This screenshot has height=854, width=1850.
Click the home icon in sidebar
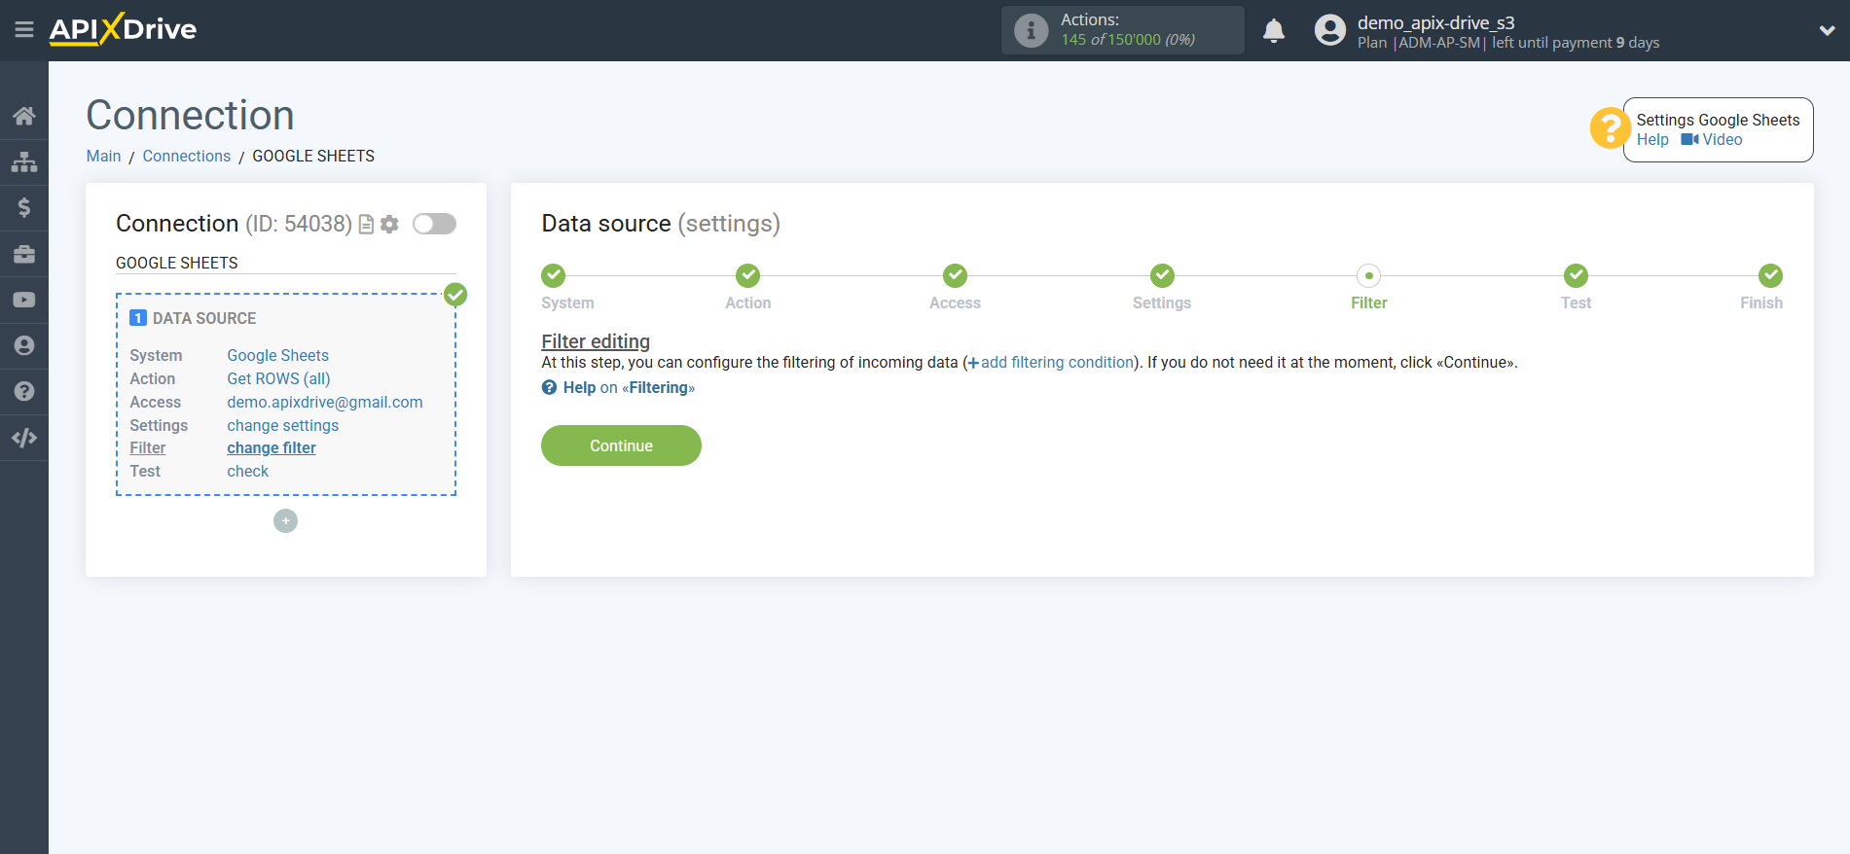tap(24, 116)
